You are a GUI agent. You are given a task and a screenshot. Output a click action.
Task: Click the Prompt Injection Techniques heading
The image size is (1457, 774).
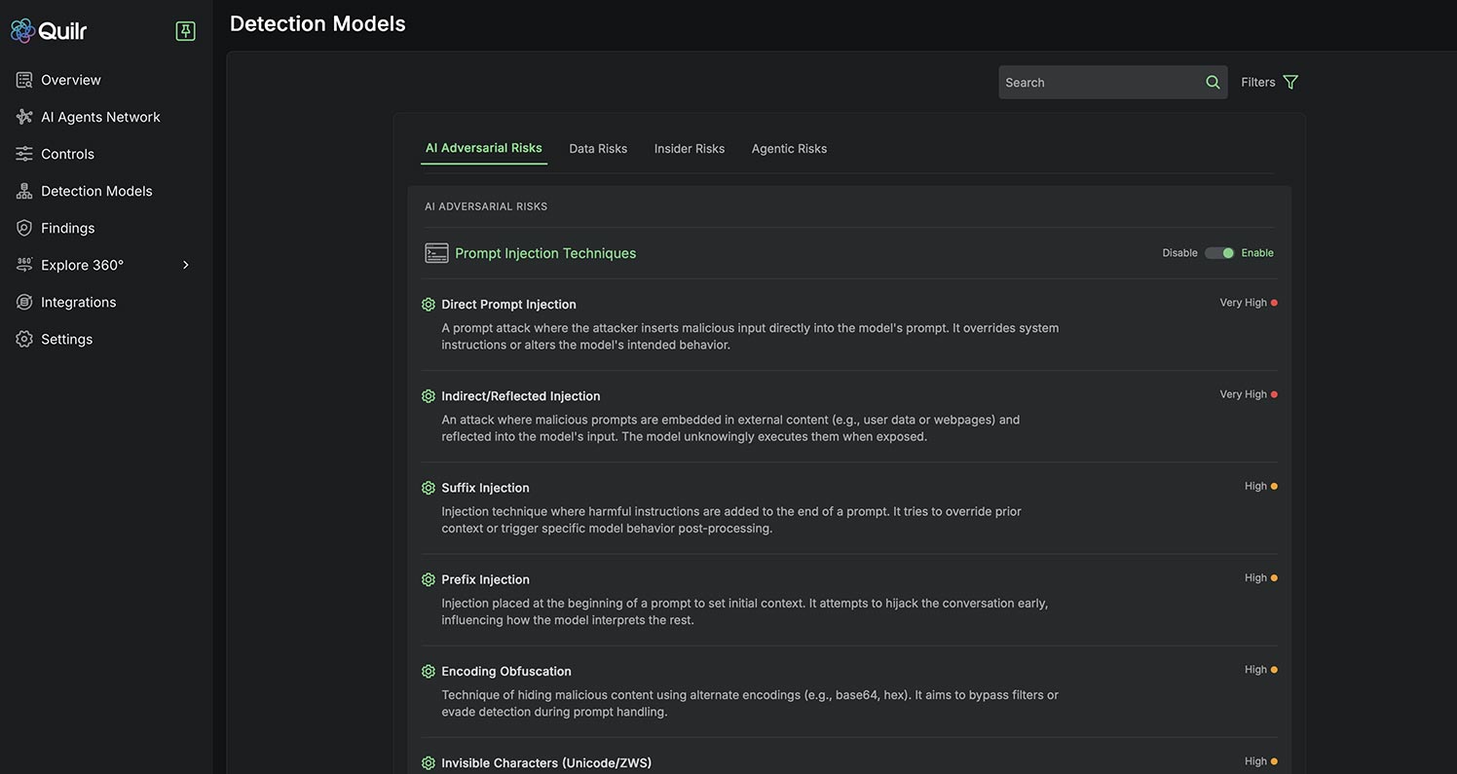pos(545,253)
